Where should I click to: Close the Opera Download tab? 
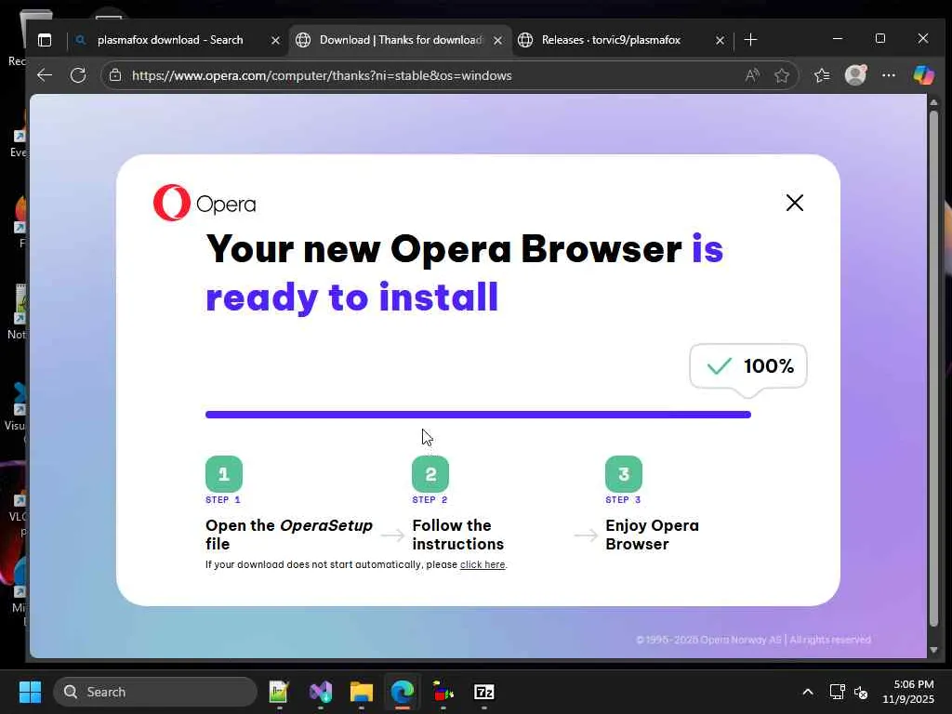(x=498, y=40)
